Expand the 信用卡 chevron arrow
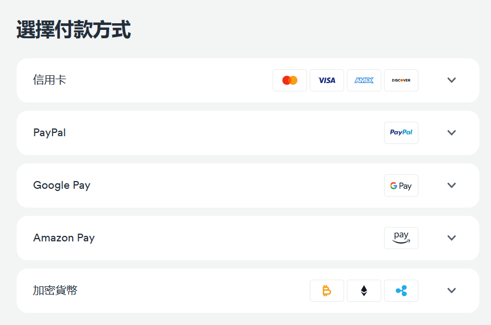Viewport: 491px width, 325px height. click(452, 80)
